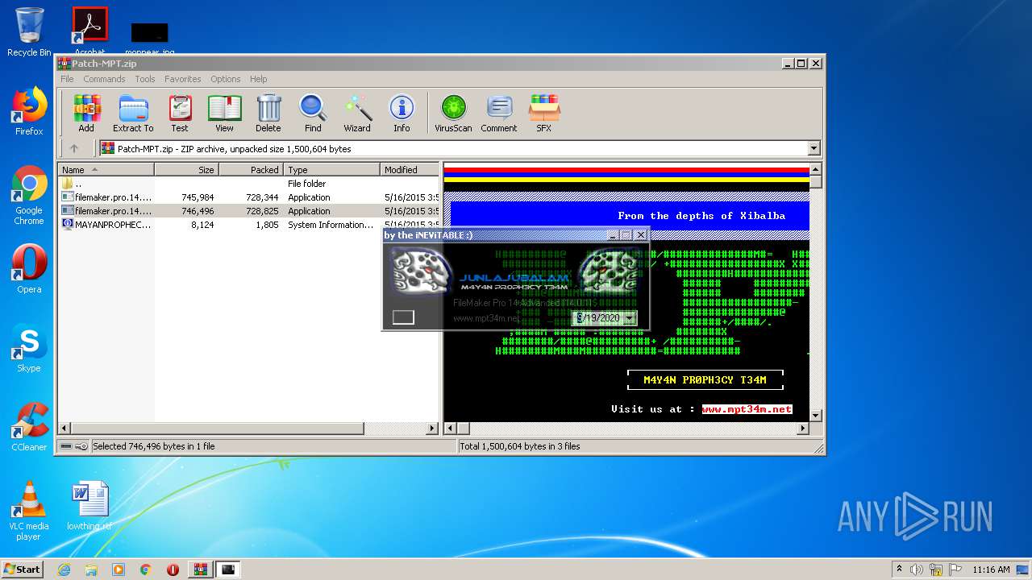1032x580 pixels.
Task: Select file with size 745,984
Action: [249, 197]
